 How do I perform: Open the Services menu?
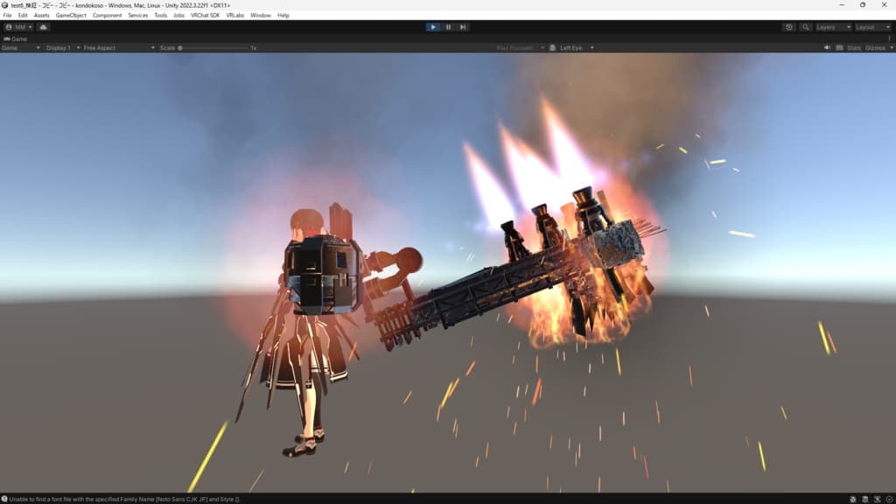[137, 16]
